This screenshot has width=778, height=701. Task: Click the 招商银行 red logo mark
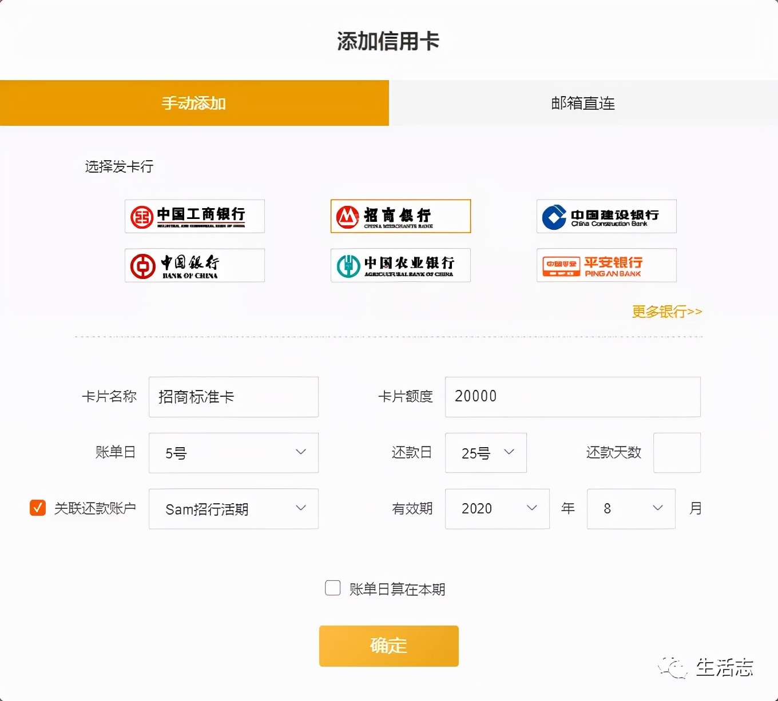coord(348,216)
